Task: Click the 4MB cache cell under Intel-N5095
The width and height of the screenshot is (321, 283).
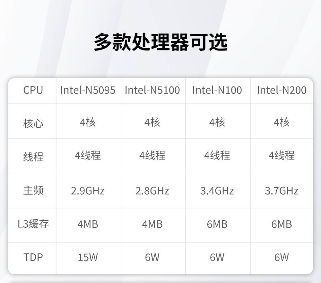Action: tap(88, 224)
